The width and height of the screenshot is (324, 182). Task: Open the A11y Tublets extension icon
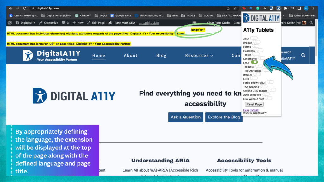(278, 8)
